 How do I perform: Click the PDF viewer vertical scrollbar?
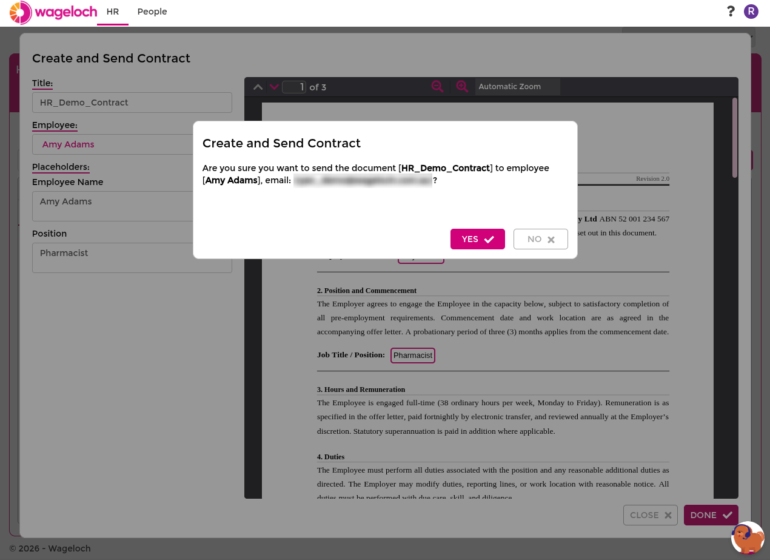[735, 138]
